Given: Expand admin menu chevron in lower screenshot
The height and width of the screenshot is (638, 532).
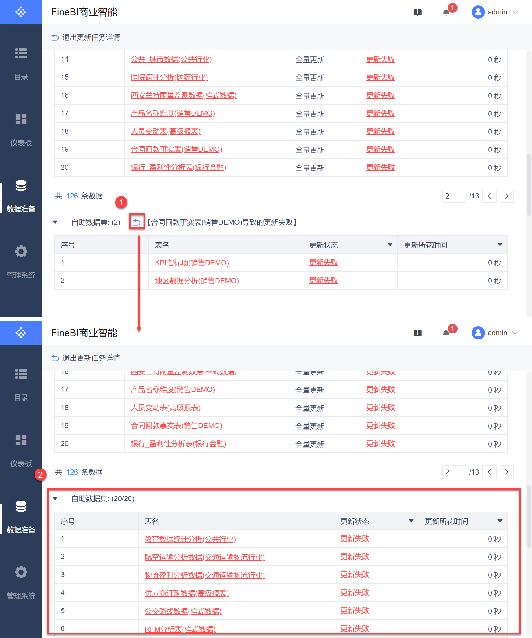Looking at the screenshot, I should click(x=515, y=333).
